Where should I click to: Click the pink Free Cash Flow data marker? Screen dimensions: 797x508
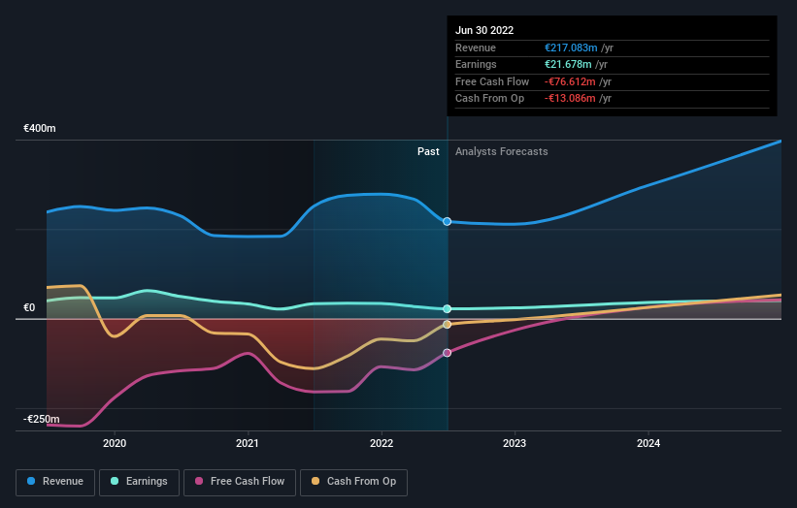tap(447, 353)
